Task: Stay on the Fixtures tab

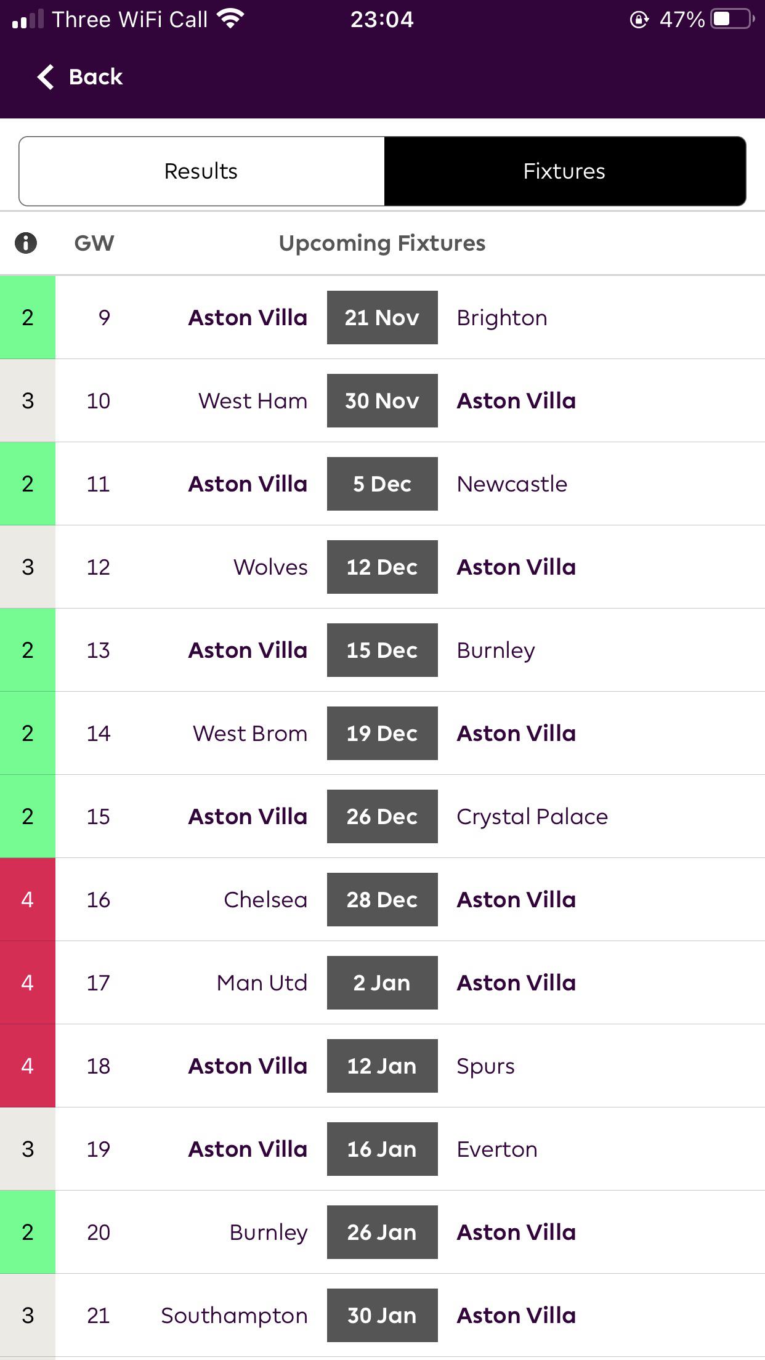Action: coord(564,171)
